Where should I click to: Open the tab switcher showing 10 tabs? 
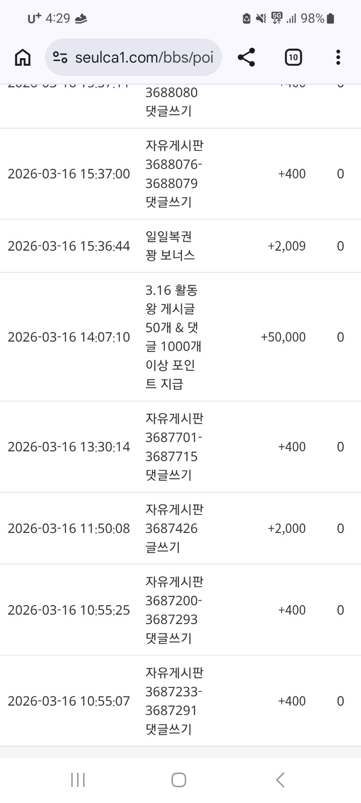(x=293, y=57)
